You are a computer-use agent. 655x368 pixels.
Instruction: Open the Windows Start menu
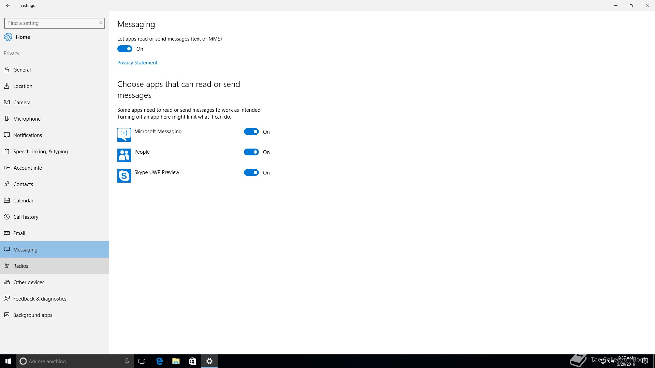coord(8,361)
